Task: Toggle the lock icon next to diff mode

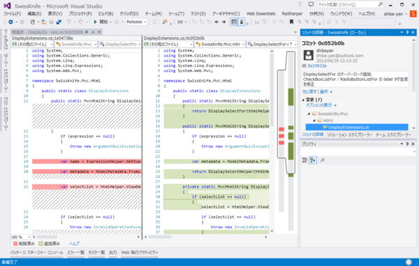Action: tap(242, 22)
